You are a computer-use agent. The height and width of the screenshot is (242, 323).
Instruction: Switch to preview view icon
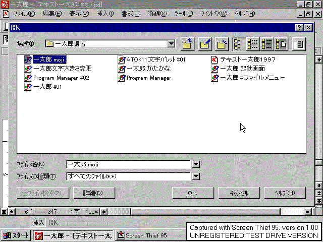(281, 44)
